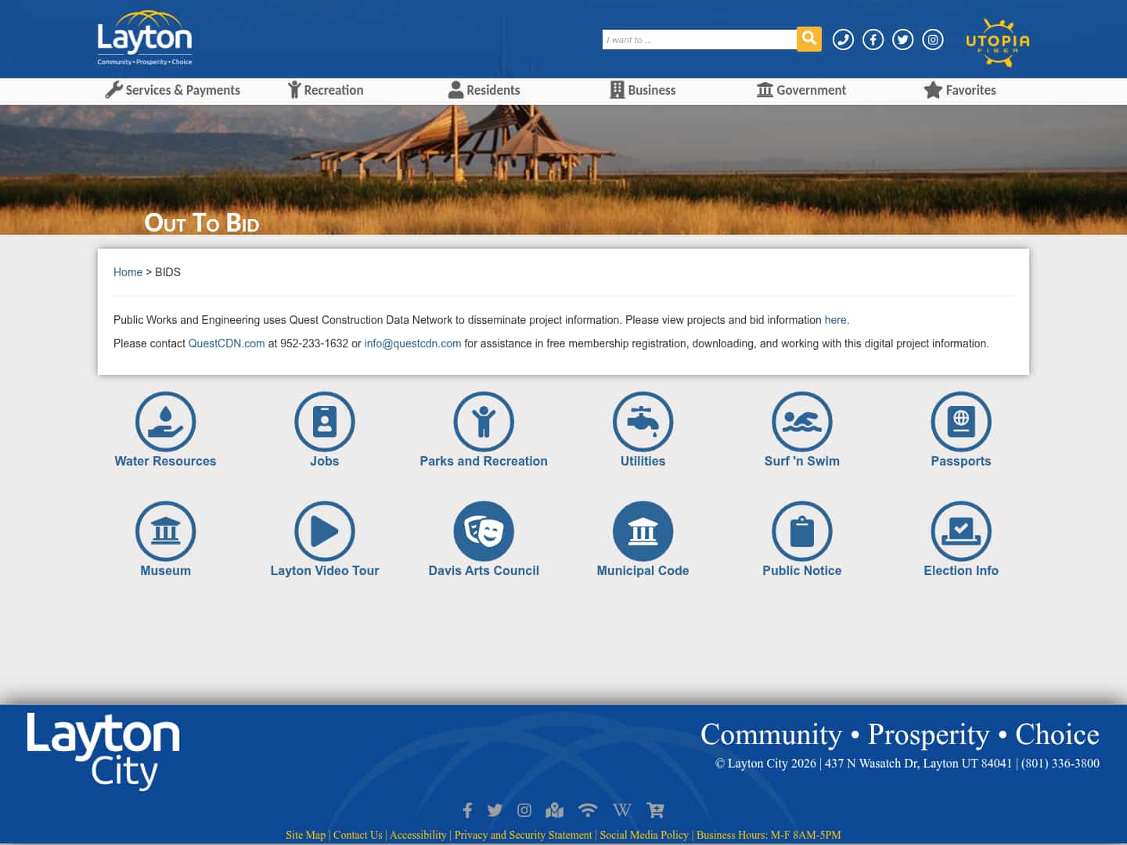Open the Site Map footer link

click(x=305, y=835)
